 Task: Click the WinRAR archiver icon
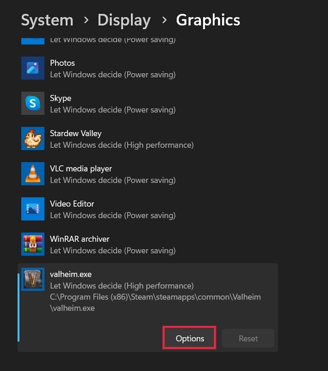click(x=33, y=244)
